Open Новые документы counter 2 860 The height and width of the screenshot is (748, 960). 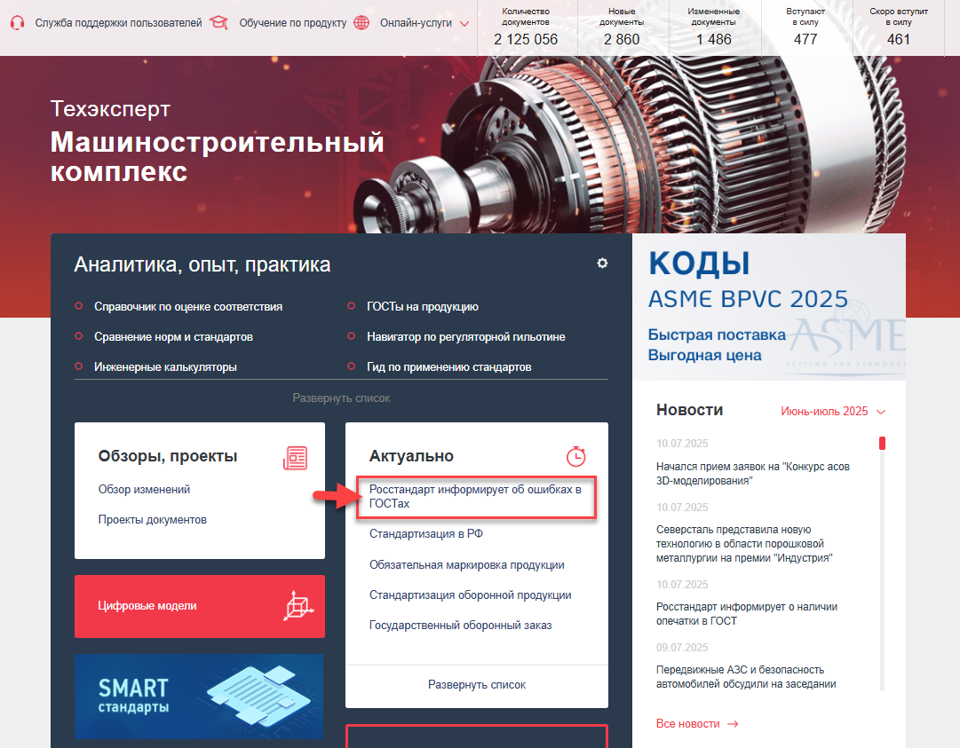pos(622,28)
